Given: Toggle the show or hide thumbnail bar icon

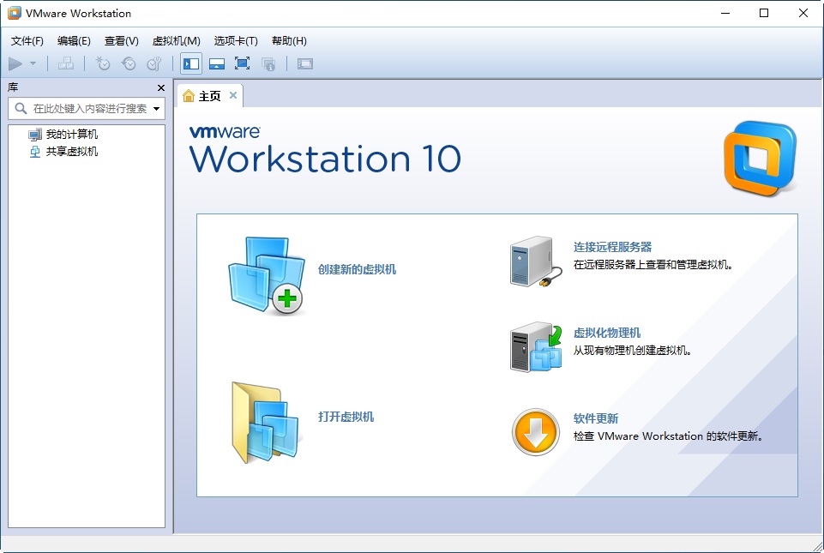Looking at the screenshot, I should coord(218,63).
